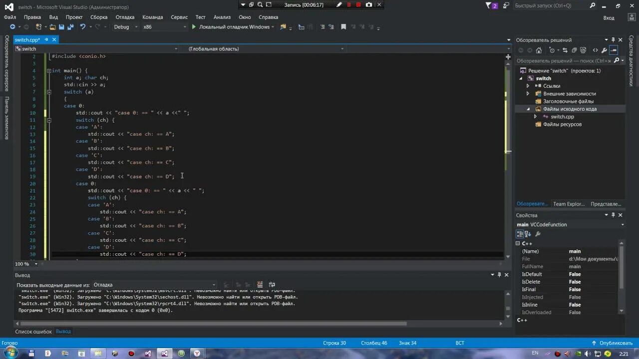Collapse the switch project node
This screenshot has width=639, height=359.
pyautogui.click(x=521, y=78)
